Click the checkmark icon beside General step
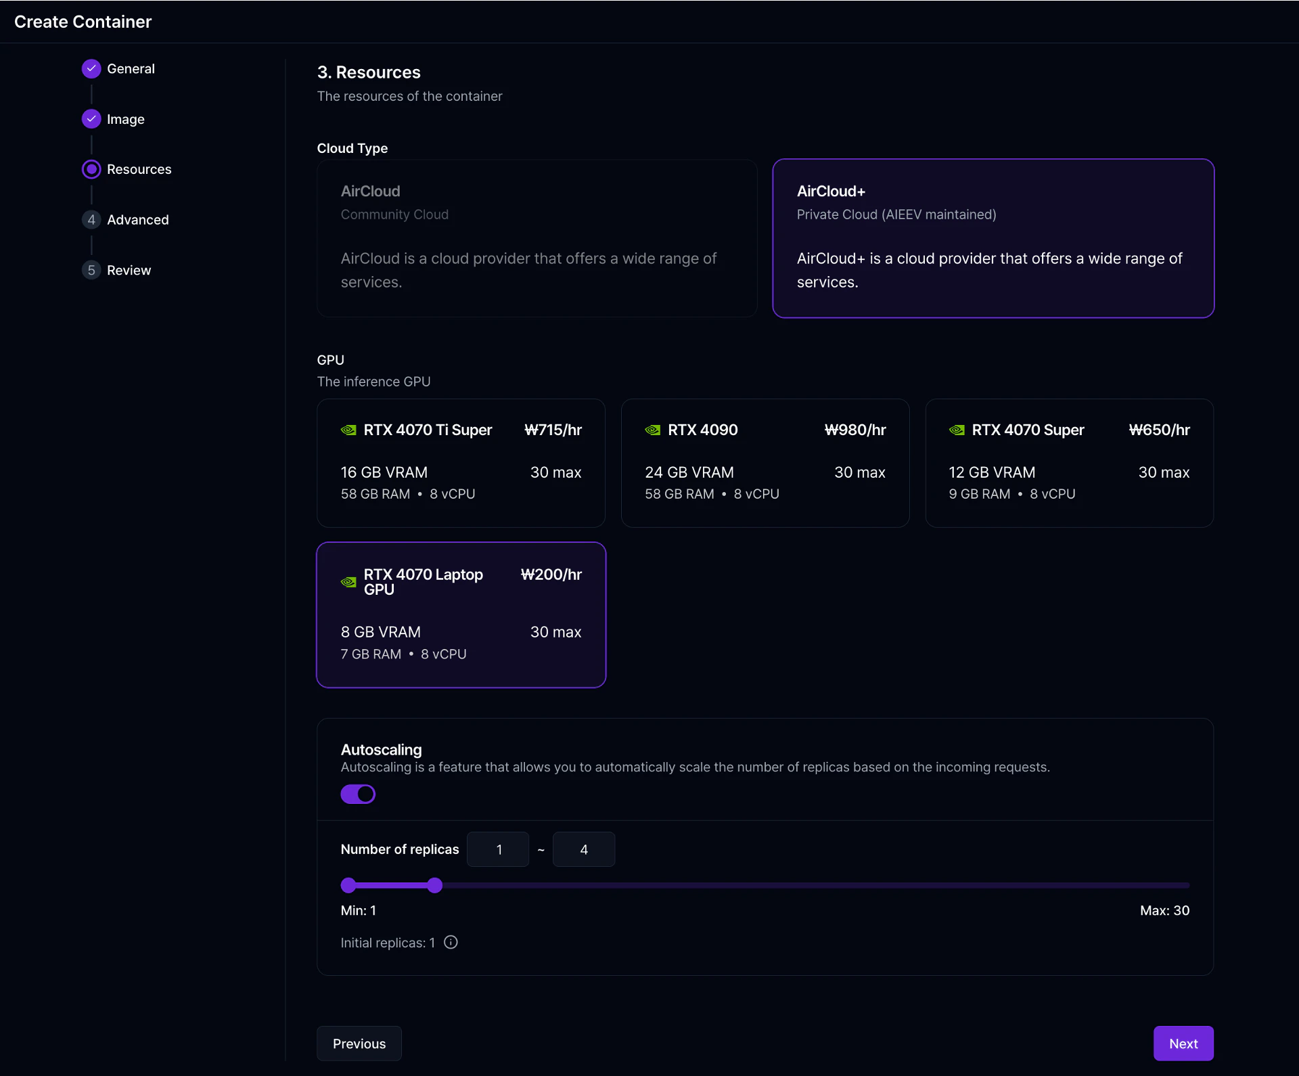The height and width of the screenshot is (1076, 1299). (91, 68)
